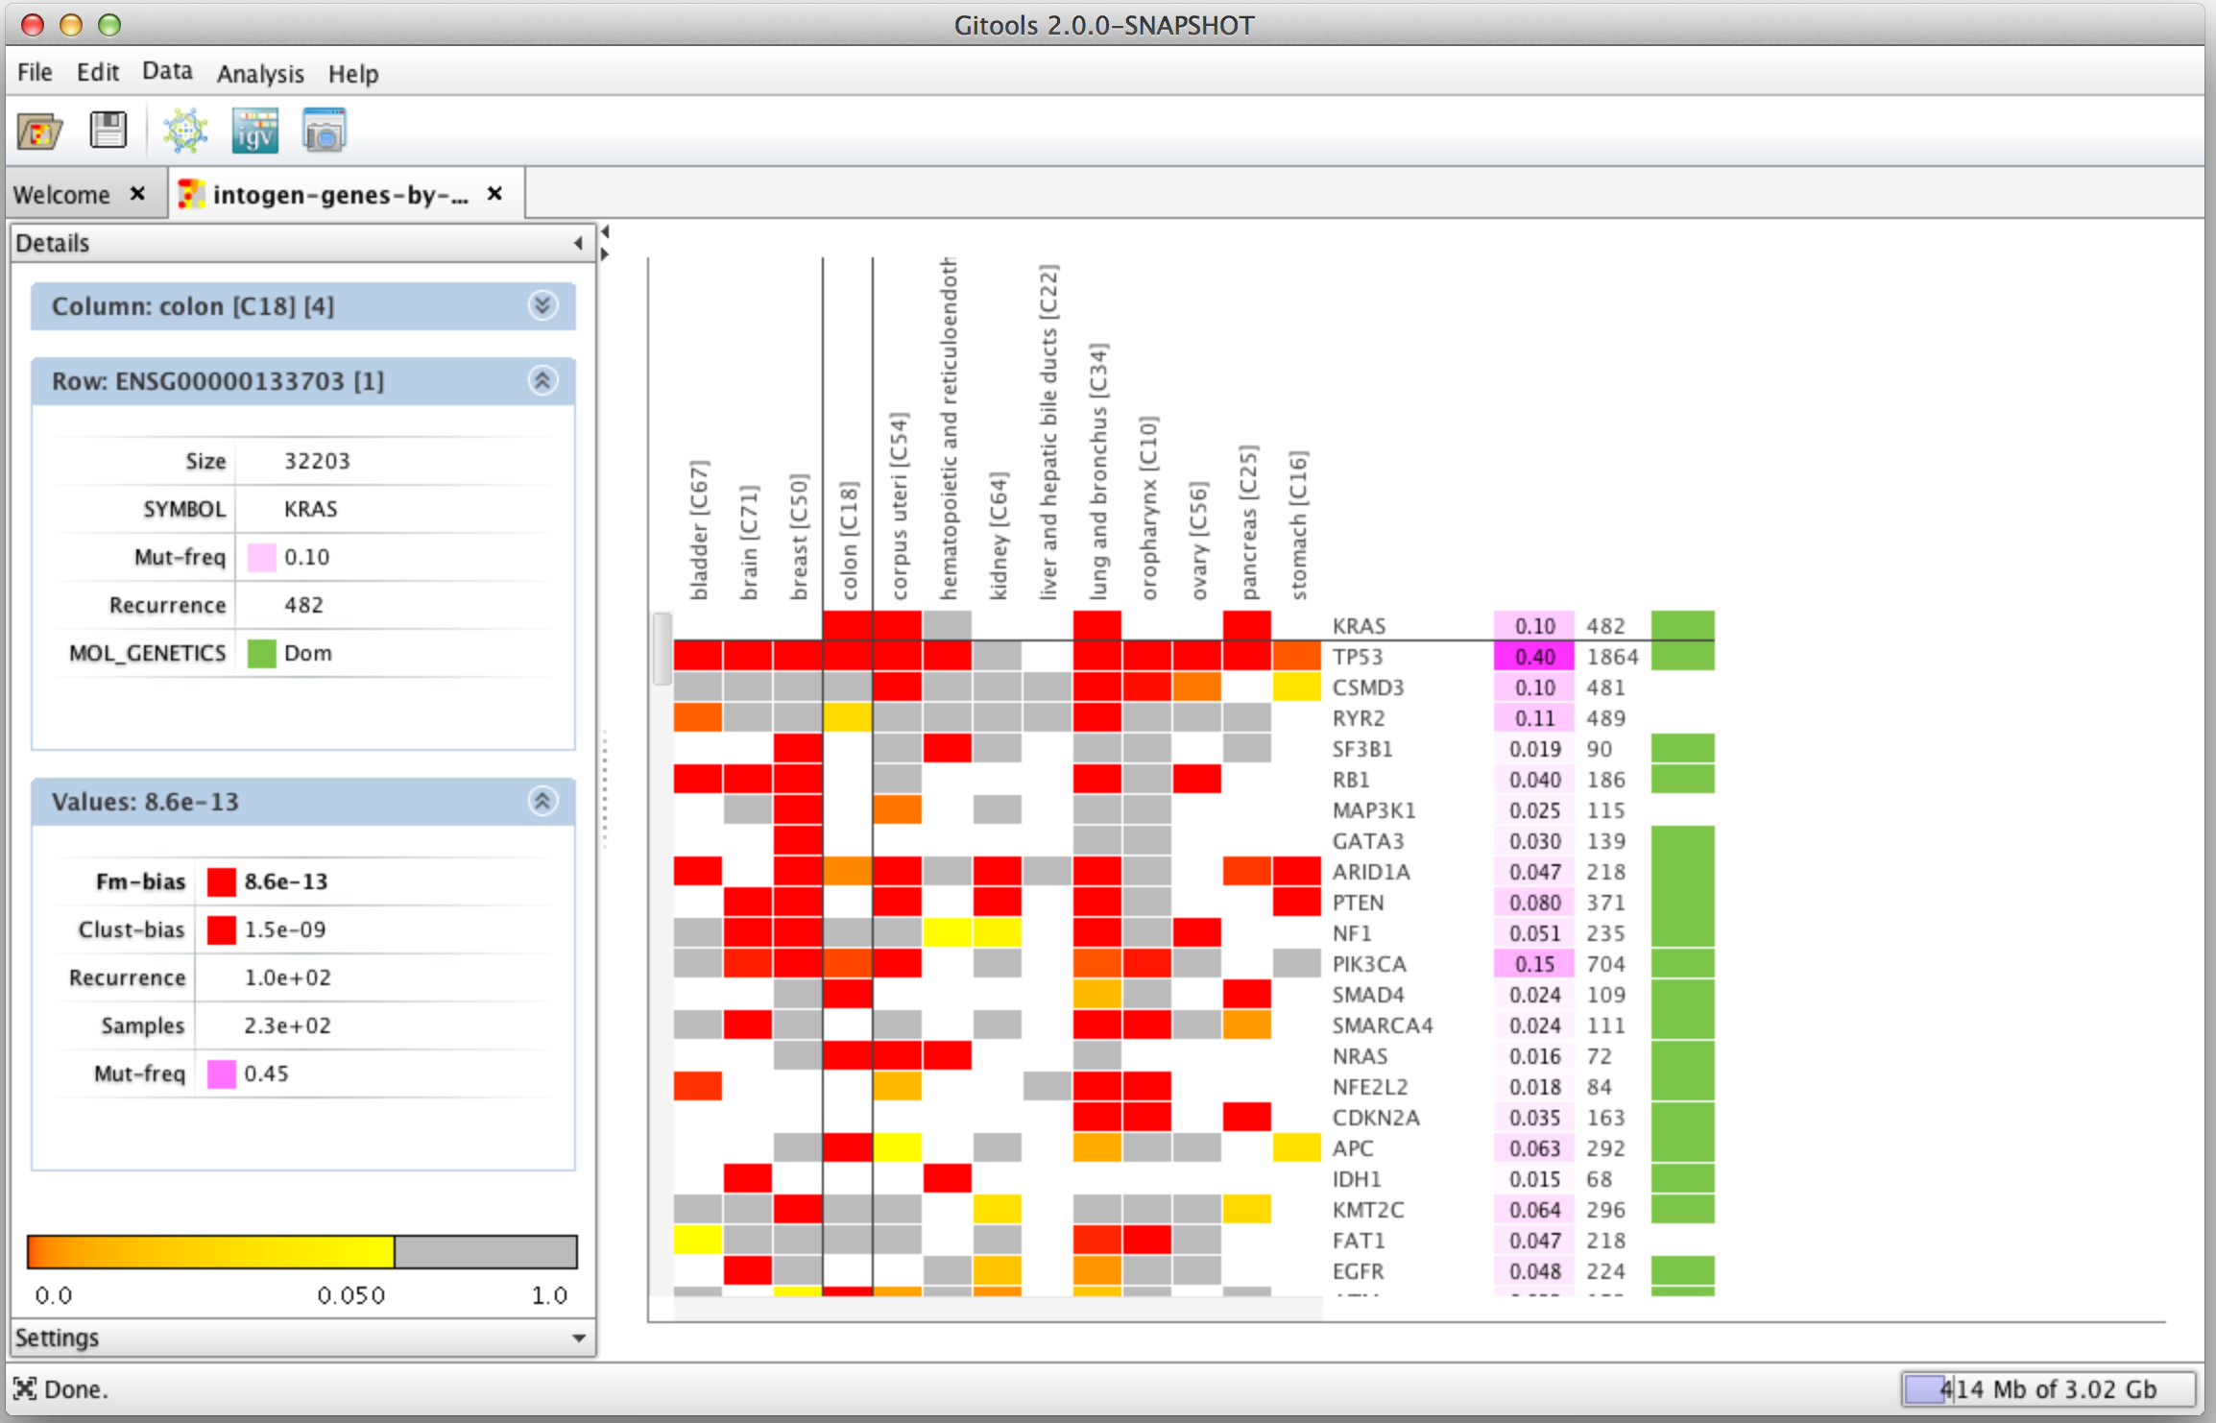
Task: Open the Analysis menu
Action: (x=260, y=74)
